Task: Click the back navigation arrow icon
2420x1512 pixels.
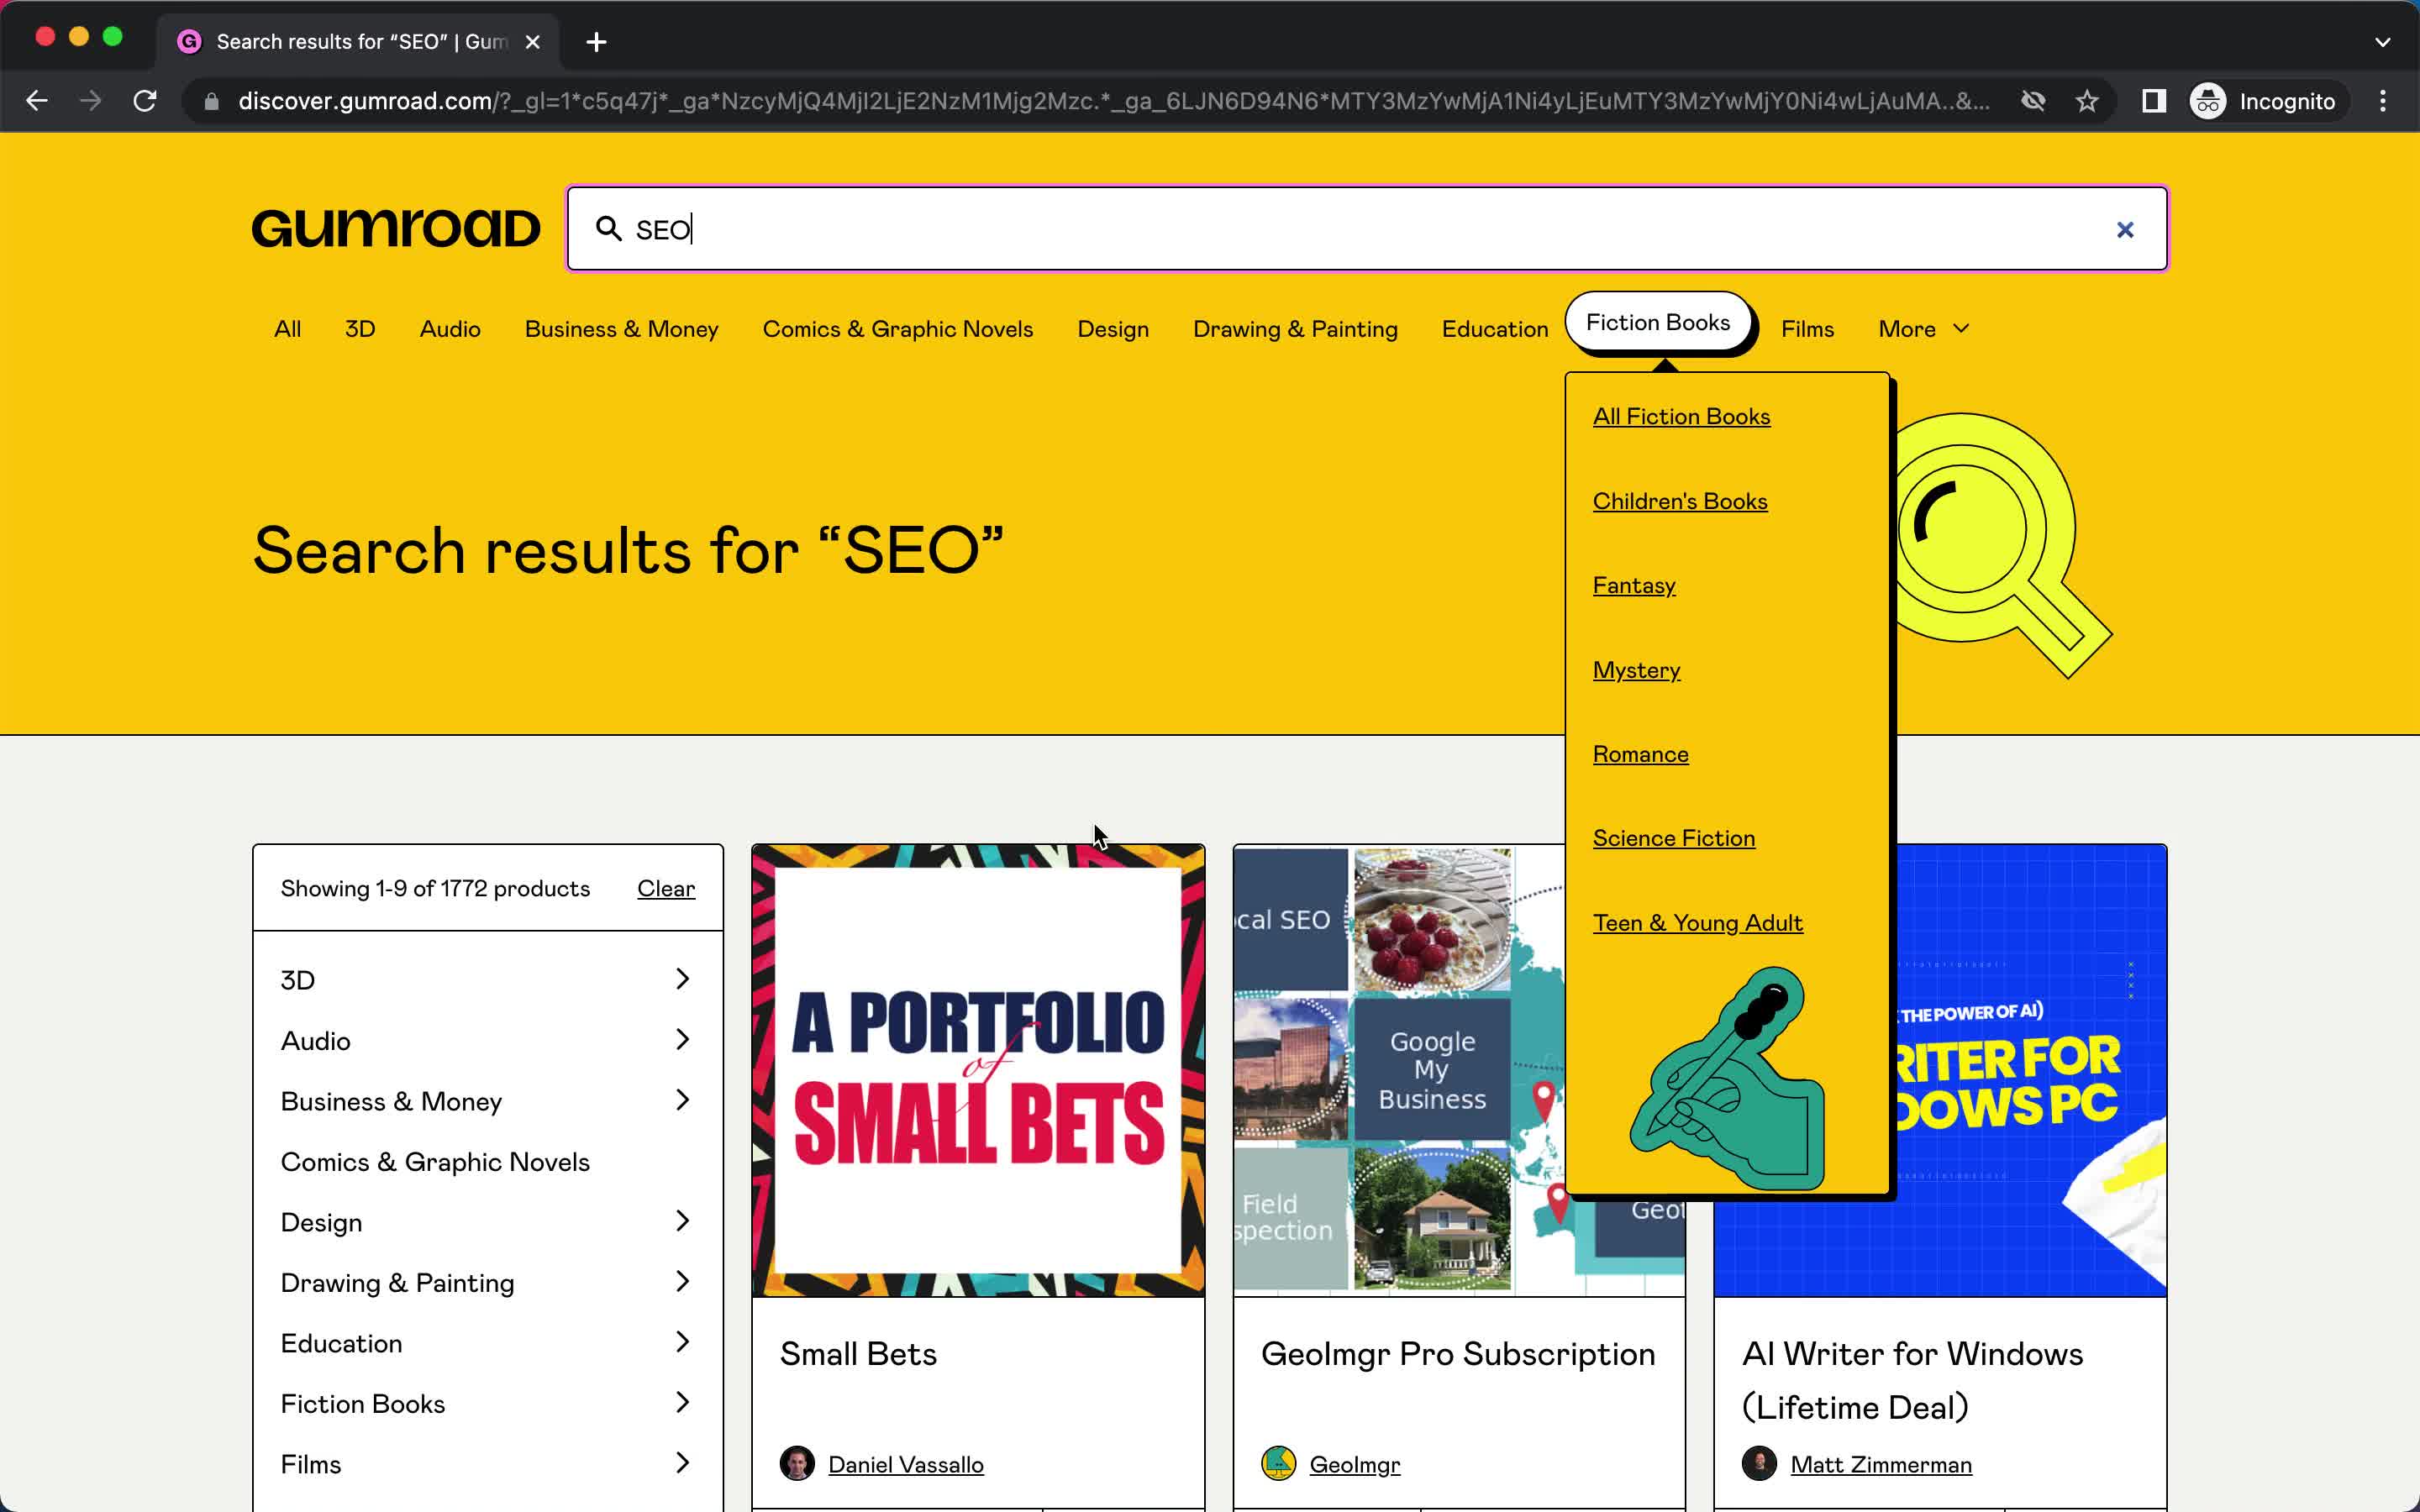Action: click(37, 99)
